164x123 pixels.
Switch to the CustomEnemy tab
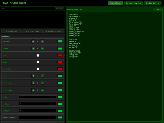[x=115, y=3]
